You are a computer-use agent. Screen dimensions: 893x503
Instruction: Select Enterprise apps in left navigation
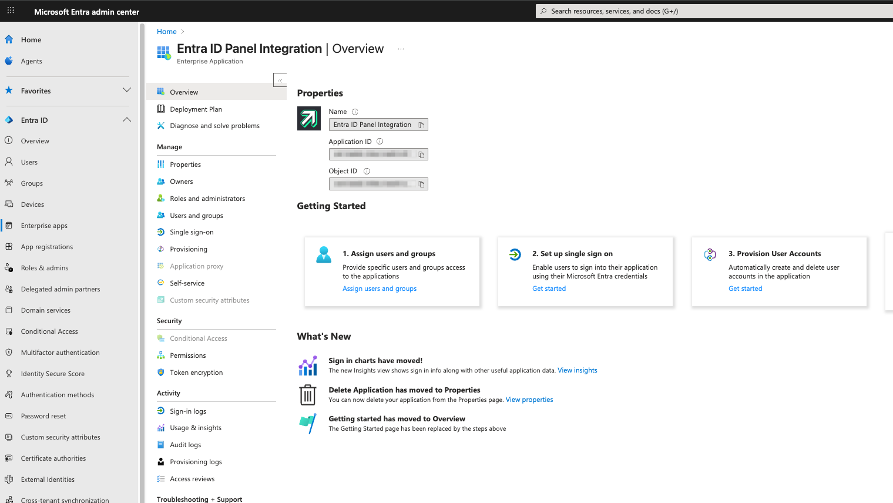44,226
